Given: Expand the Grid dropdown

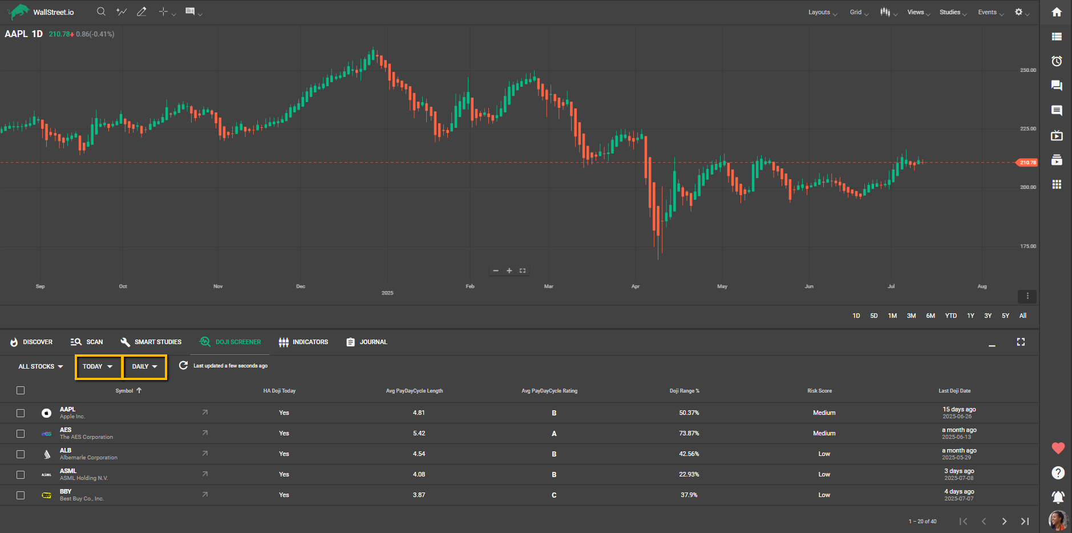Looking at the screenshot, I should (x=859, y=12).
